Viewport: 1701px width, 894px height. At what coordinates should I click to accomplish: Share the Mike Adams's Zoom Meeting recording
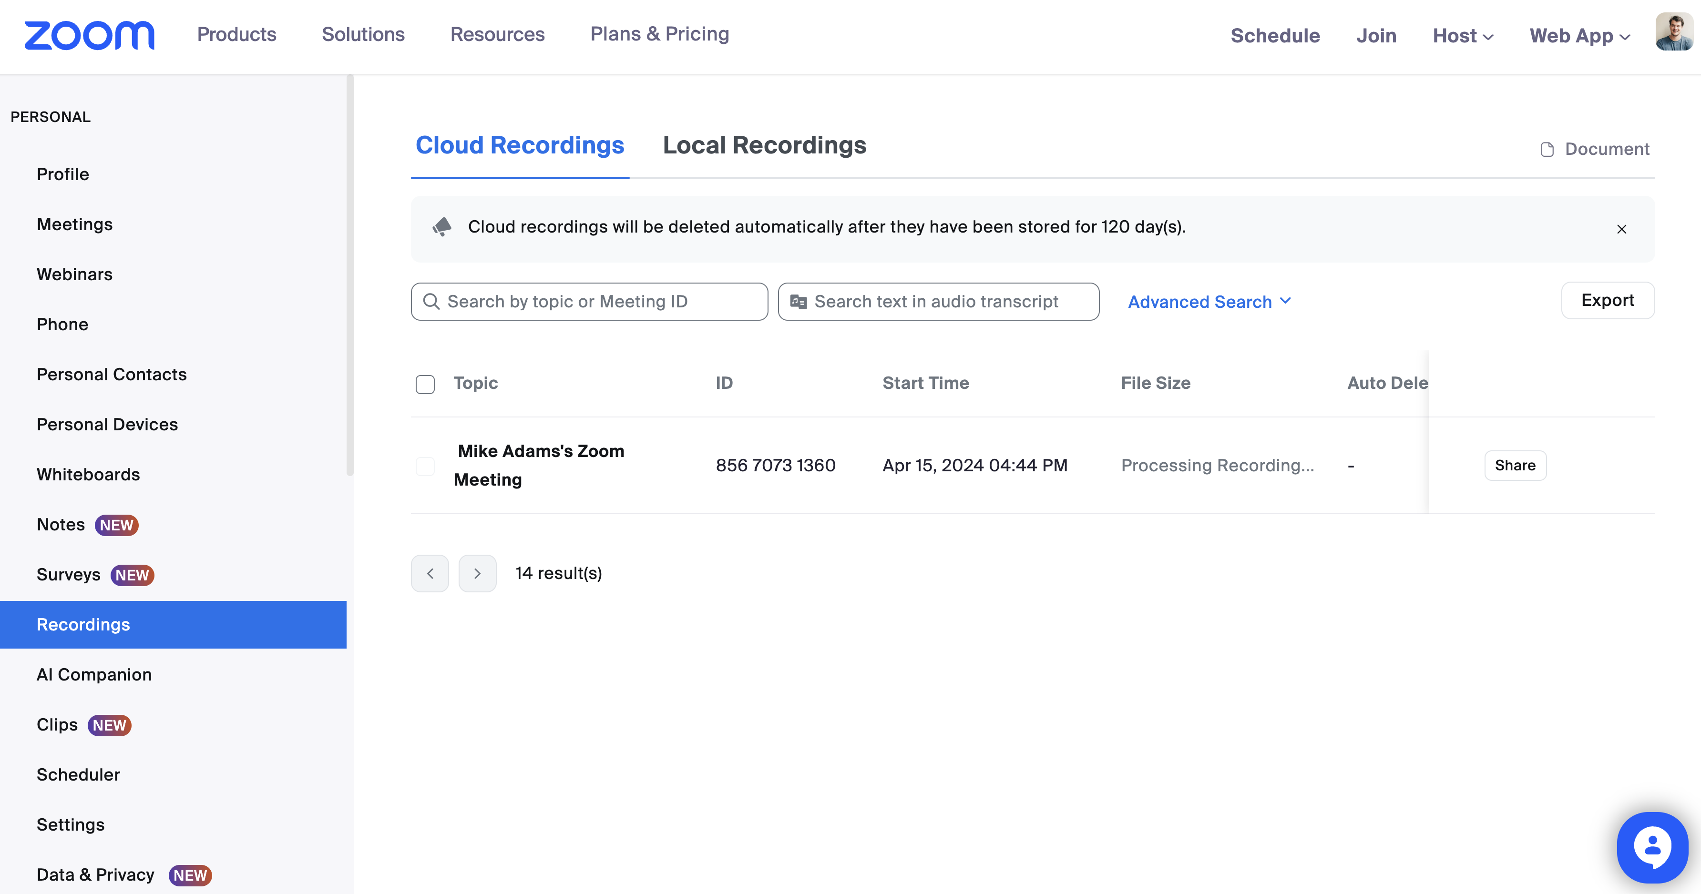point(1515,466)
